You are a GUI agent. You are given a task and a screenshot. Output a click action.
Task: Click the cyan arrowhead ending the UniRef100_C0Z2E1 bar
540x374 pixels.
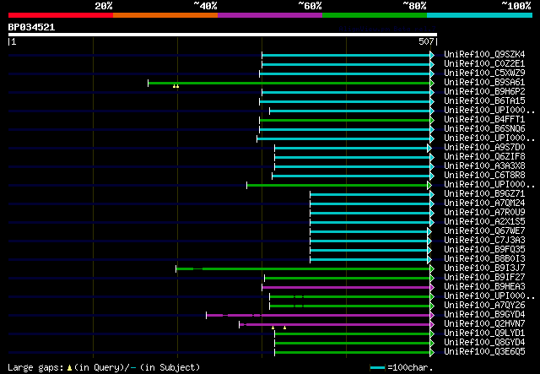coord(432,64)
